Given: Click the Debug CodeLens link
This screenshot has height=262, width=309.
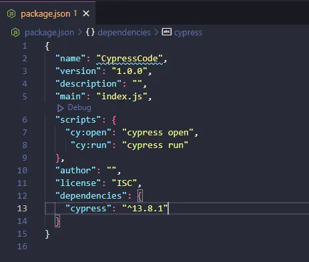Looking at the screenshot, I should click(x=79, y=107).
